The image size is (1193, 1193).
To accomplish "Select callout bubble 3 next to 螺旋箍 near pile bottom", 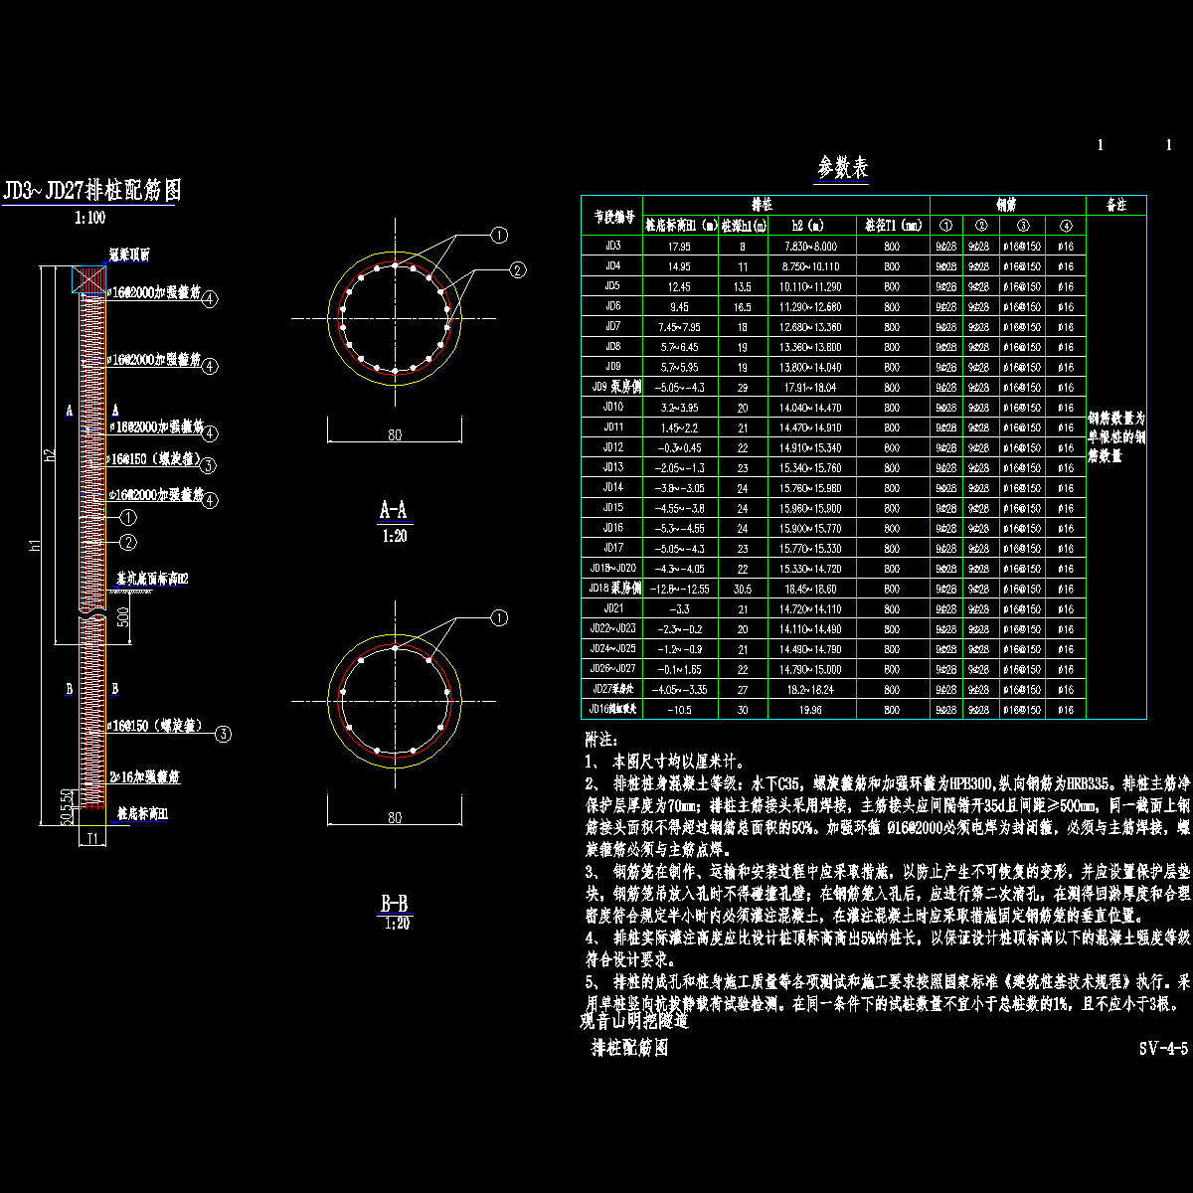I will point(224,734).
